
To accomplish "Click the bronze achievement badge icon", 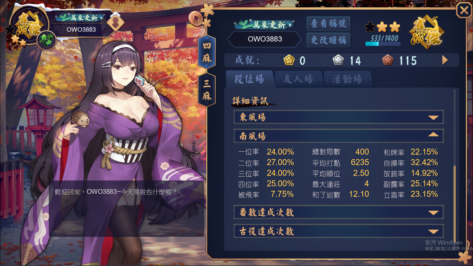I will 387,60.
